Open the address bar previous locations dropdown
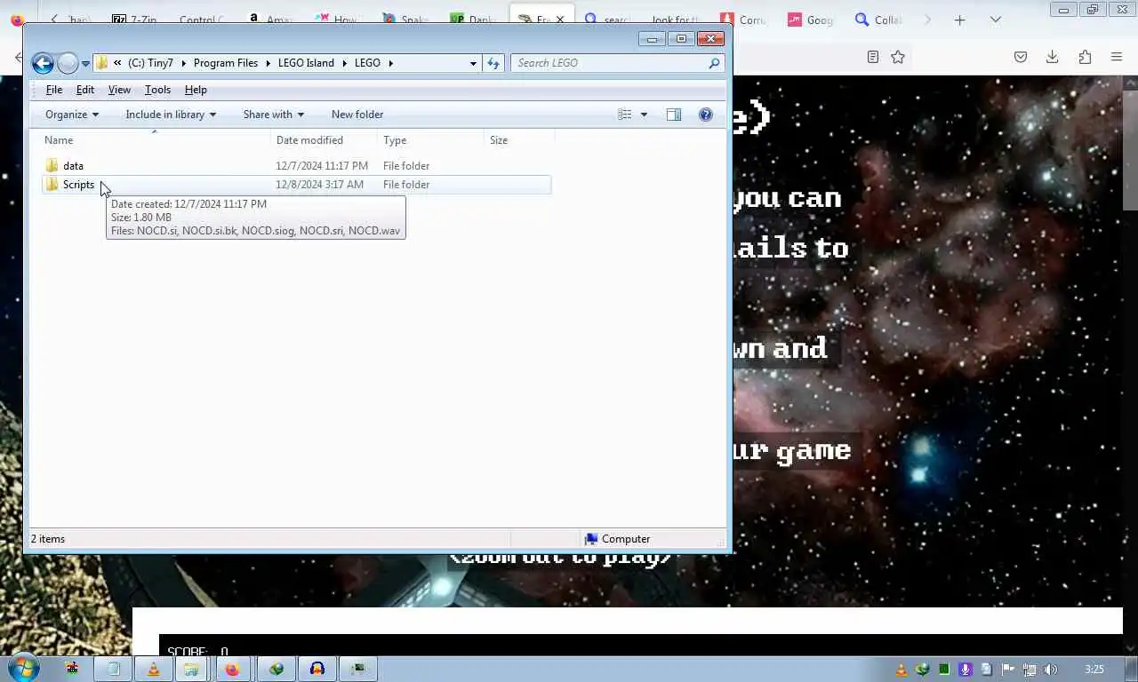Screen dimensions: 1138x682 [473, 63]
